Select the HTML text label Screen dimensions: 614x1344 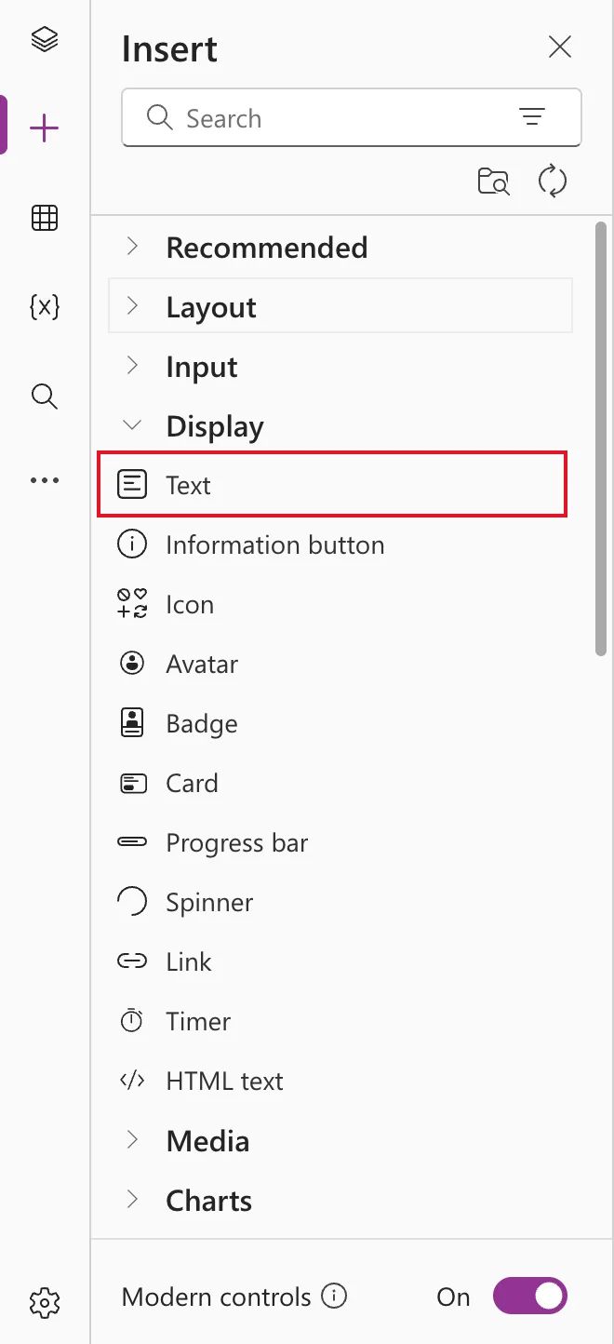click(224, 1081)
